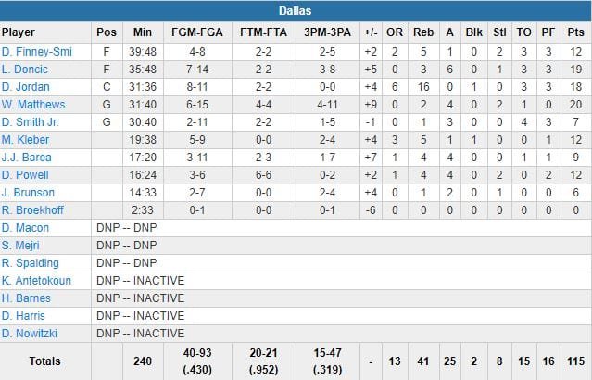Open D. Finney-Smi player link
This screenshot has height=380, width=592.
[x=37, y=51]
